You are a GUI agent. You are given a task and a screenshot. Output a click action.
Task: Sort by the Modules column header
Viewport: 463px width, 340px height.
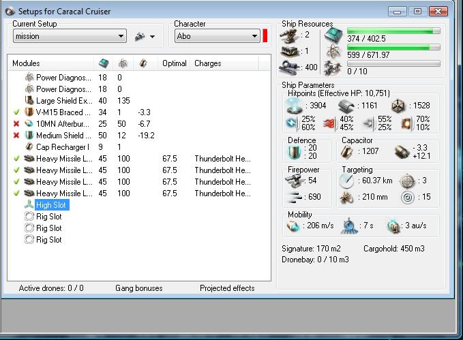pyautogui.click(x=26, y=63)
